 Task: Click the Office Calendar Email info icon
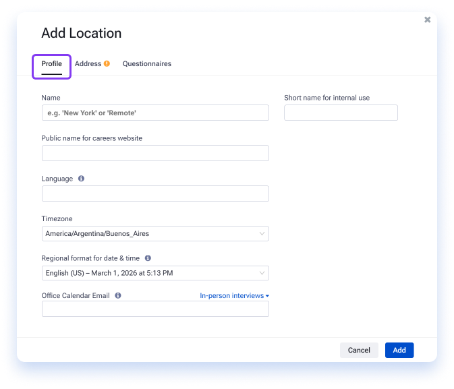click(x=118, y=295)
